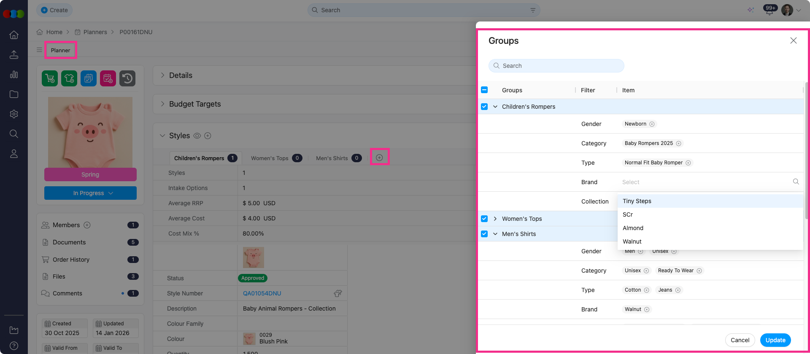
Task: Open style number QA01054DNU link
Action: 262,293
